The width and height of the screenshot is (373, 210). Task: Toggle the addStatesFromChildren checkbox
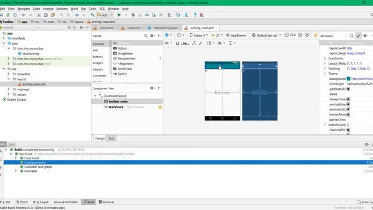pyautogui.click(x=349, y=89)
